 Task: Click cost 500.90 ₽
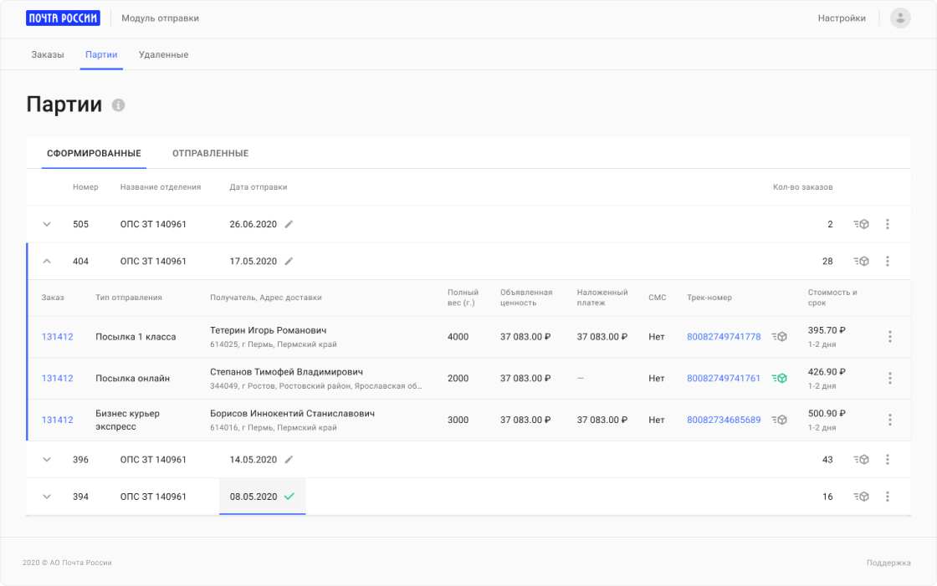[827, 413]
